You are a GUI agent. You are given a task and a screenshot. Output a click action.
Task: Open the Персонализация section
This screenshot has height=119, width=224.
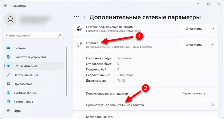coord(25,75)
